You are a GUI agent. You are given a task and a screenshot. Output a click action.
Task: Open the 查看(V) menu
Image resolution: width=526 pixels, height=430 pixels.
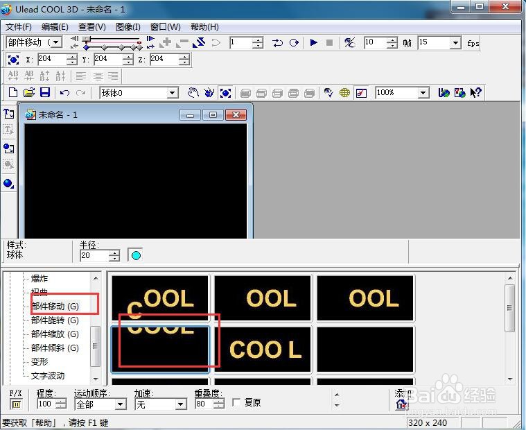(x=92, y=27)
